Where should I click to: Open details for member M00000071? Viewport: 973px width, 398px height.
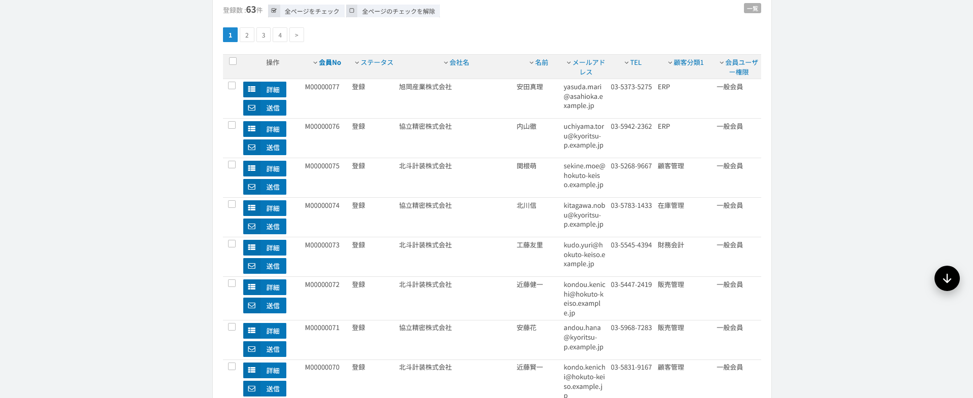pos(265,331)
